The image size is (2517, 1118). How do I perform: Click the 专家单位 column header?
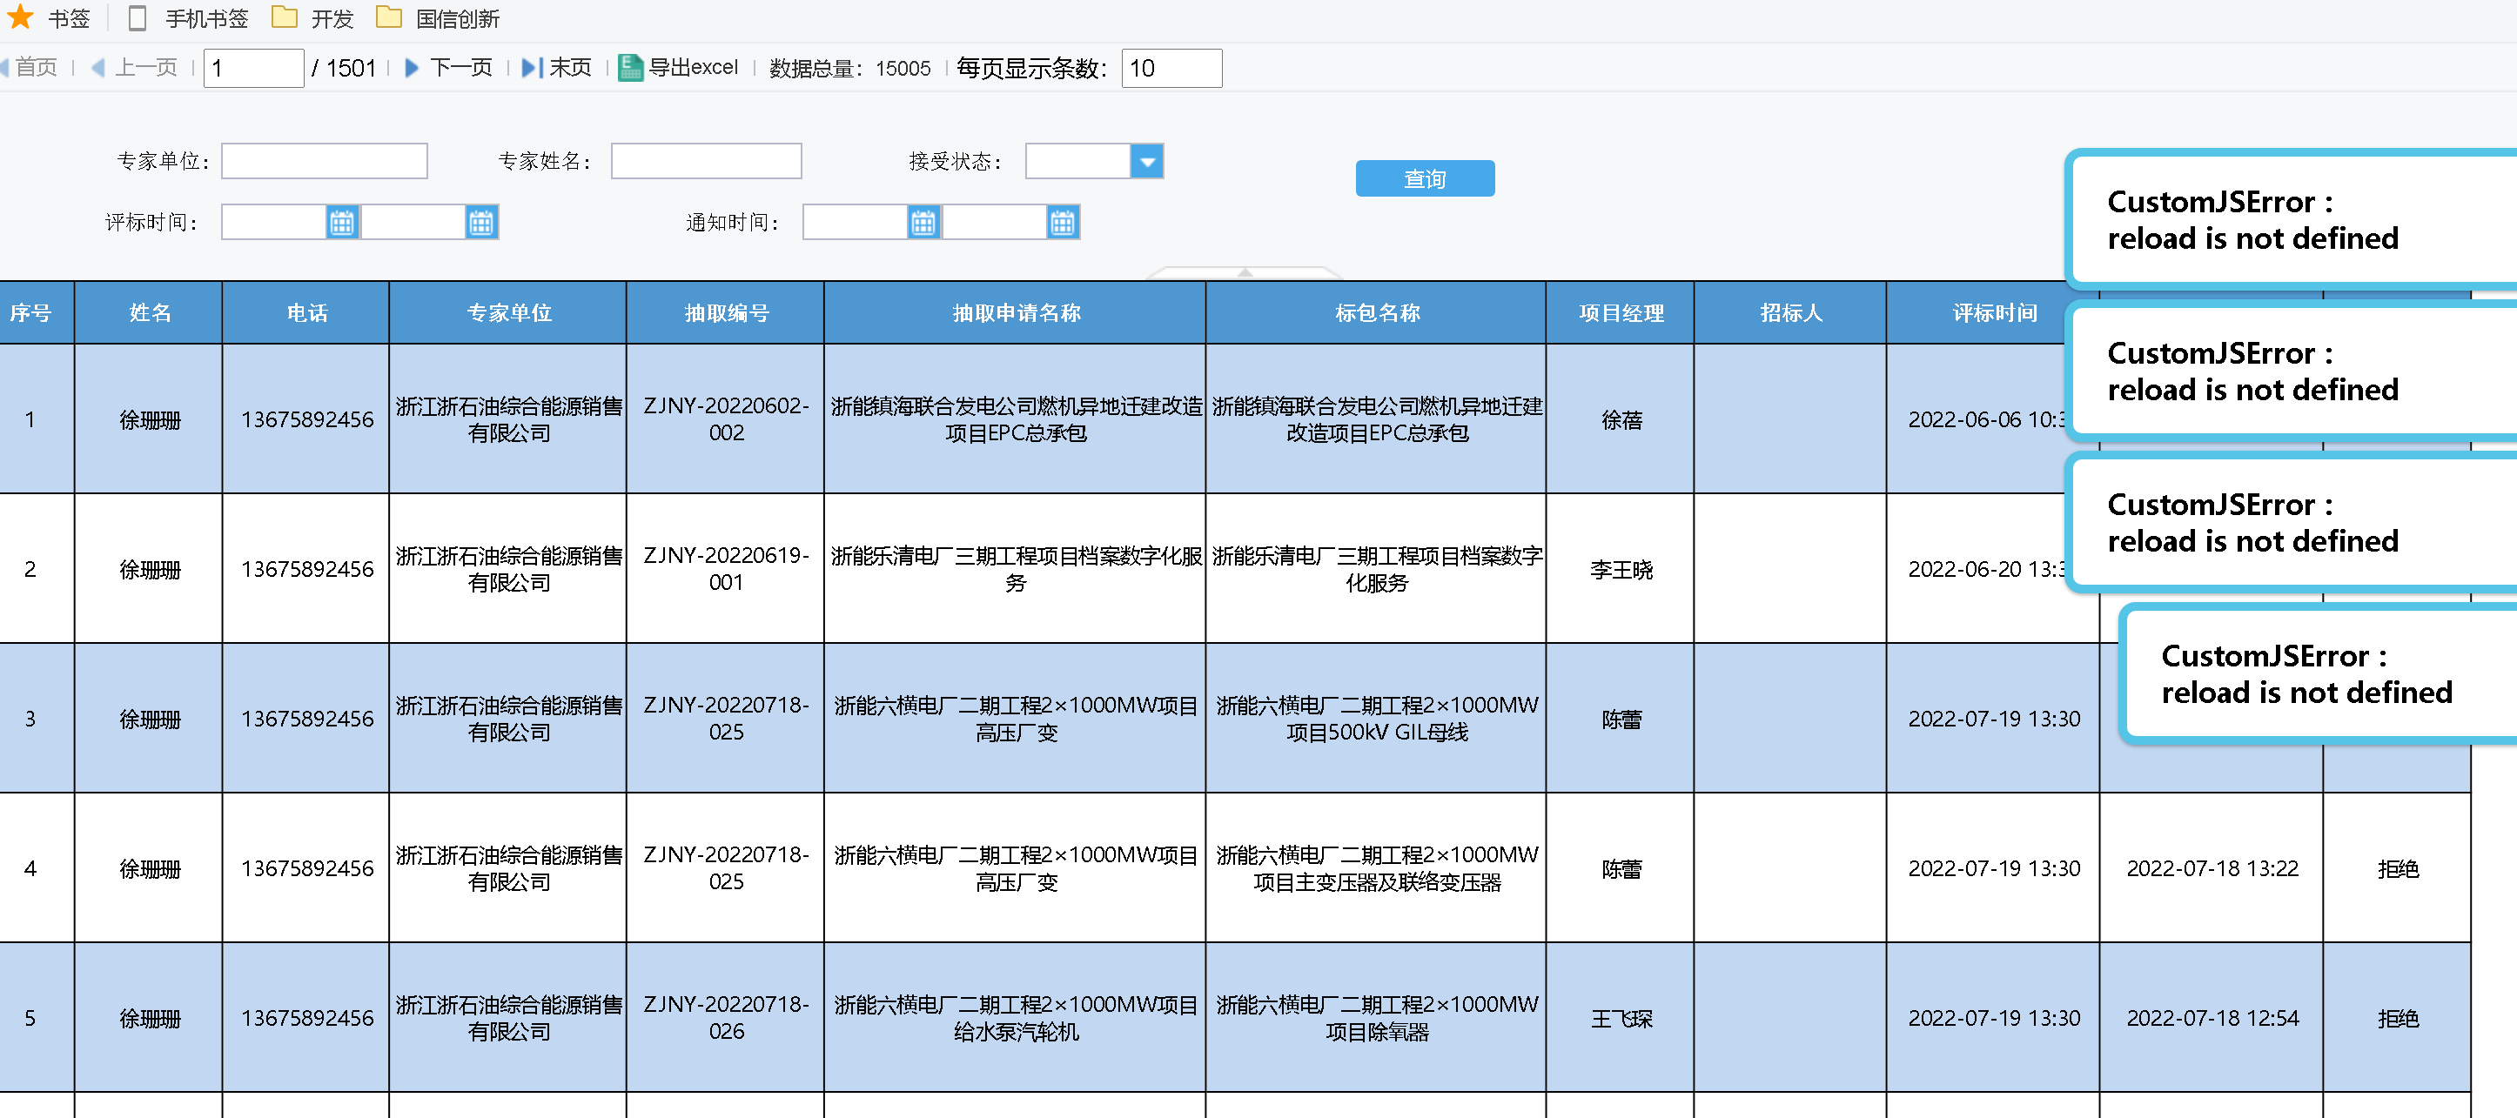508,313
